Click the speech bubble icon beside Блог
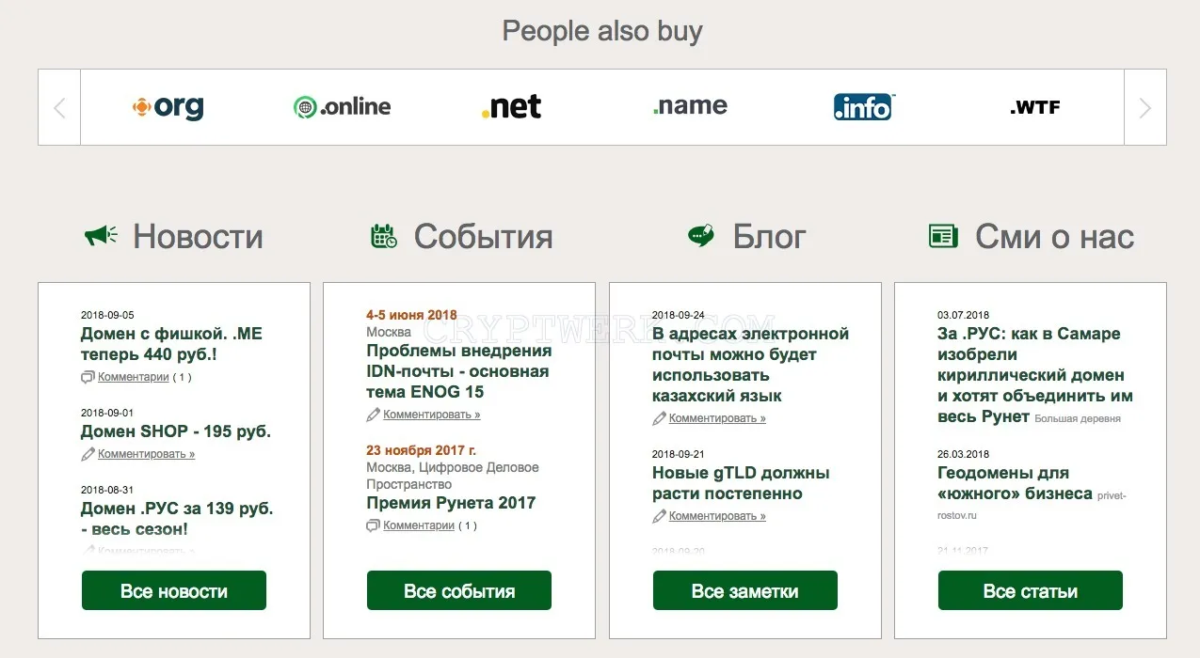The width and height of the screenshot is (1200, 658). [x=701, y=235]
